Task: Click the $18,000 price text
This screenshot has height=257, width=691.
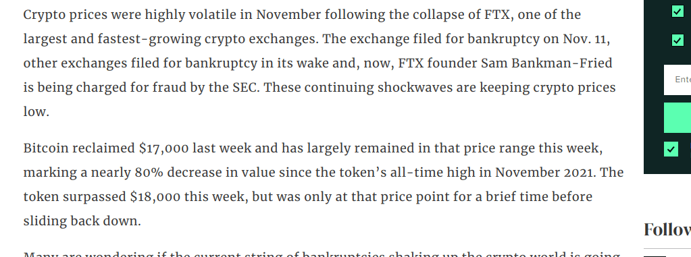Action: coord(155,197)
